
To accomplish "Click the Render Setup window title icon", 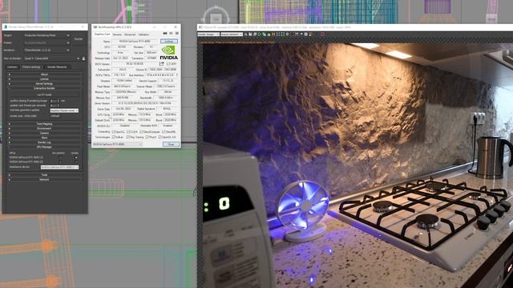I will tap(6, 26).
